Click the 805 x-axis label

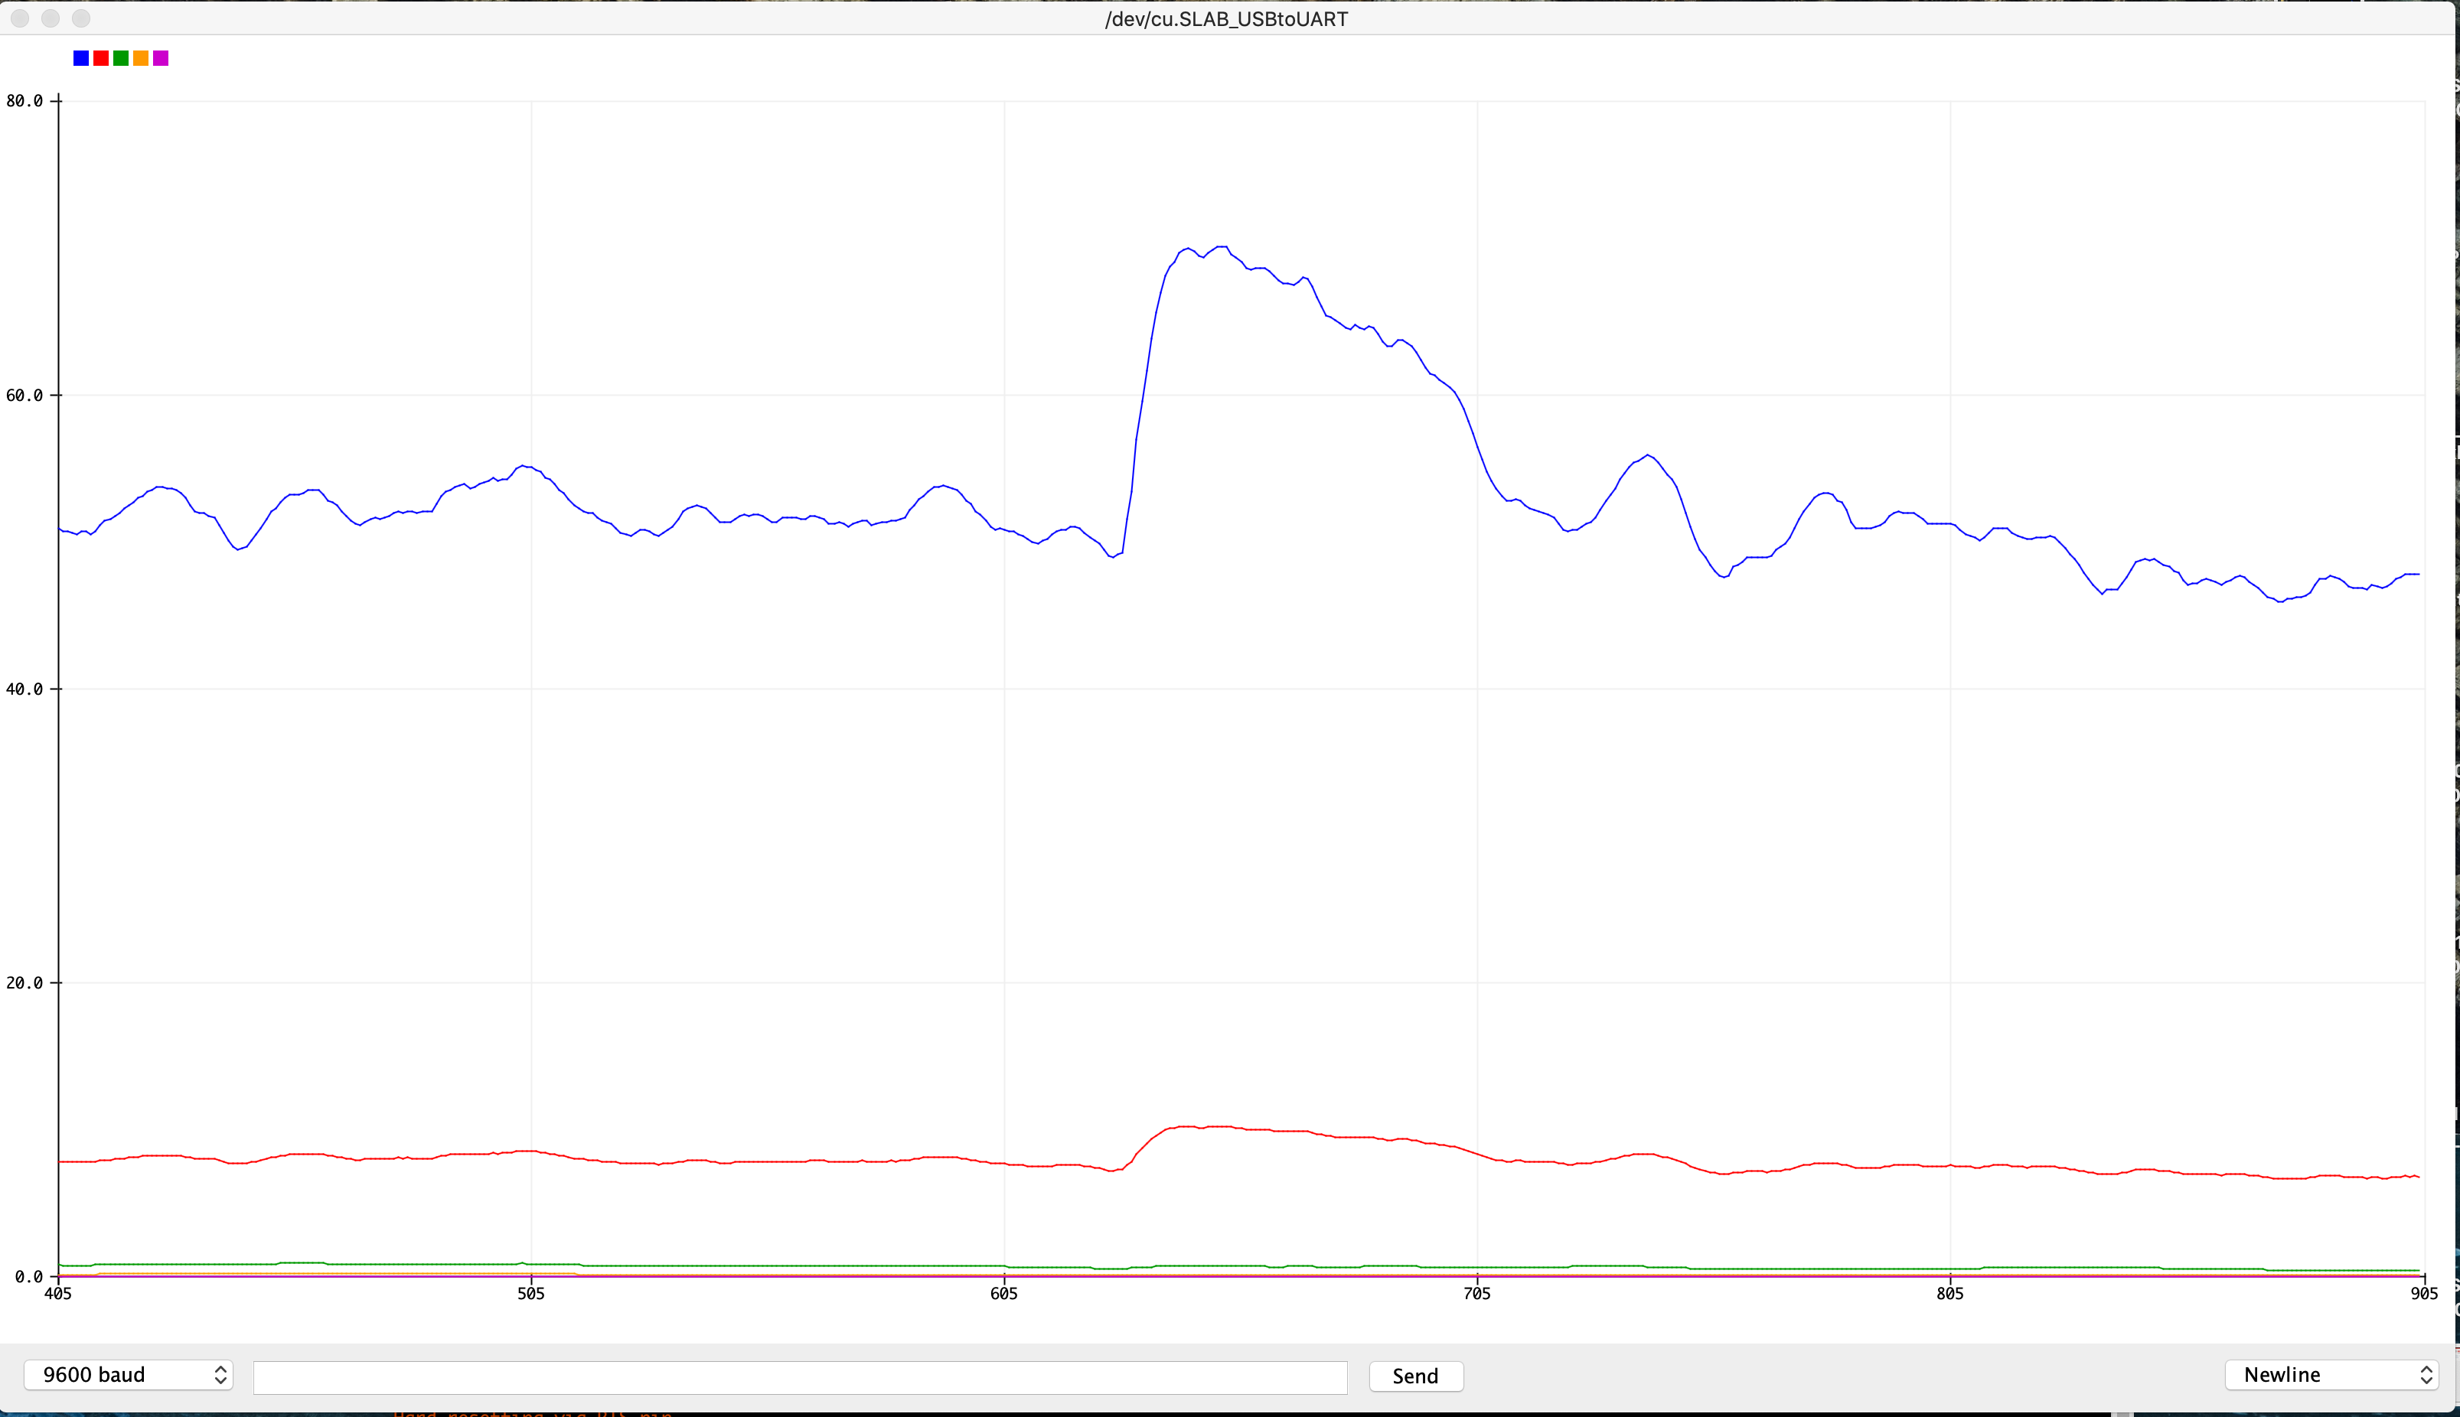[1951, 1293]
